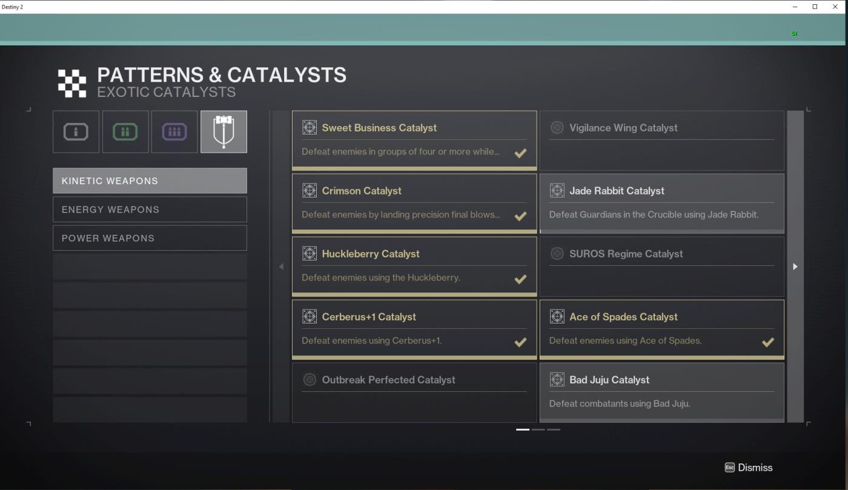Click 'Defeat Guardians in the Crucible' description
This screenshot has height=490, width=848.
(654, 214)
